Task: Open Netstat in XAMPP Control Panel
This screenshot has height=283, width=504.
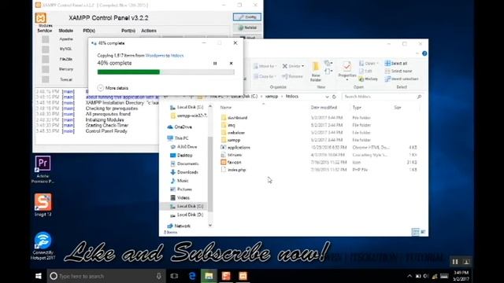Action: pos(246,28)
